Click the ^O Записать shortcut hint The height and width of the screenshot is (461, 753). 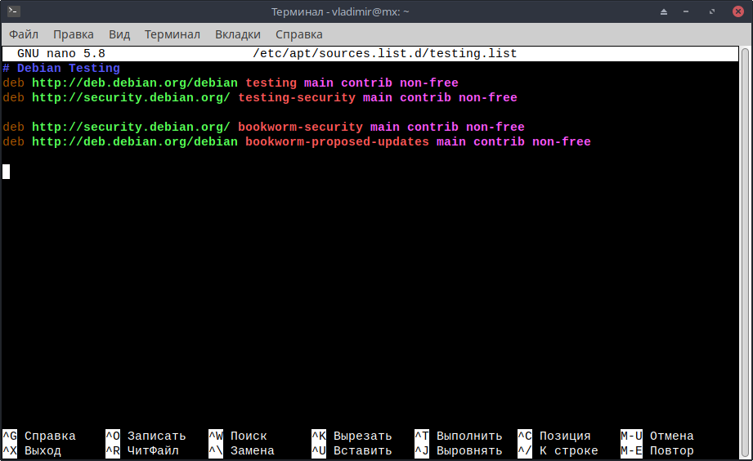tap(146, 436)
